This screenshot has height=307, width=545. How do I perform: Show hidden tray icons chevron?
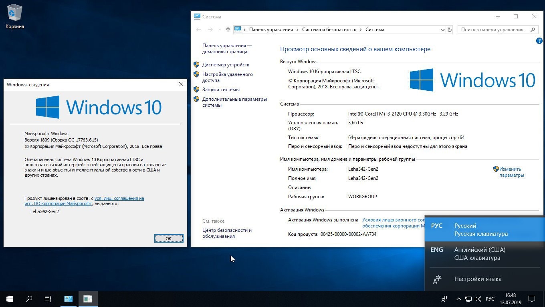tap(459, 299)
